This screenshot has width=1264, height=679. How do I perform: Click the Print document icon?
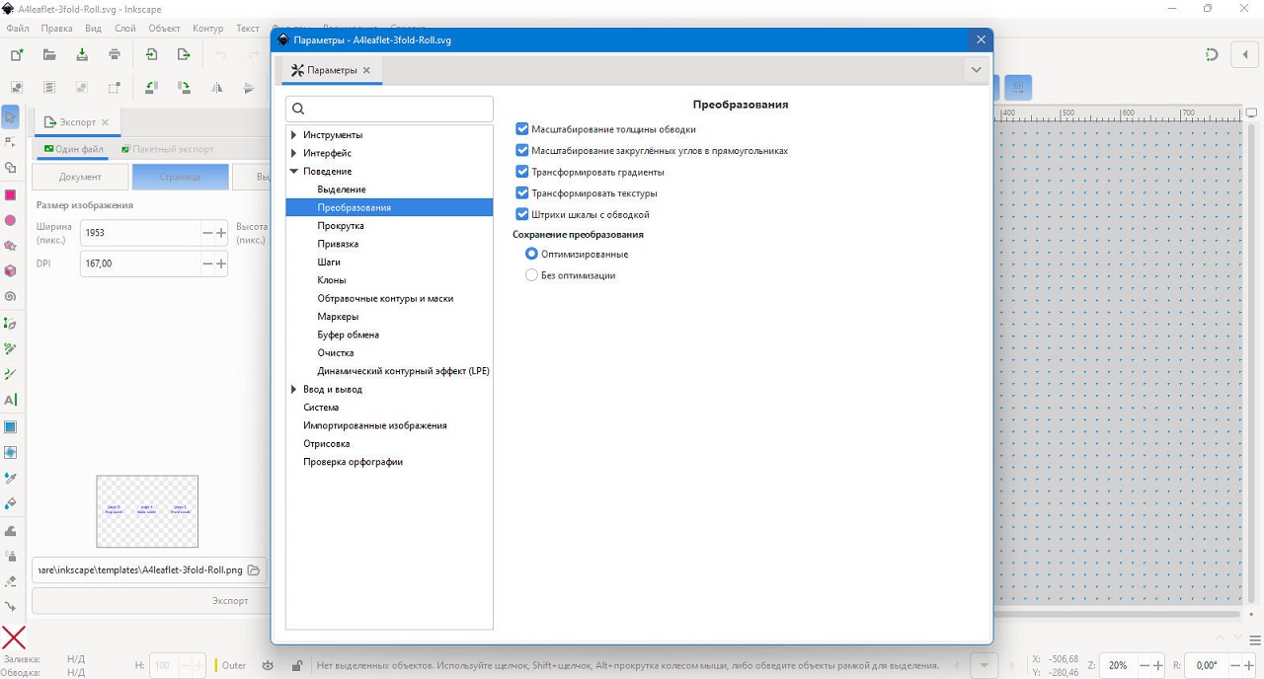click(115, 55)
